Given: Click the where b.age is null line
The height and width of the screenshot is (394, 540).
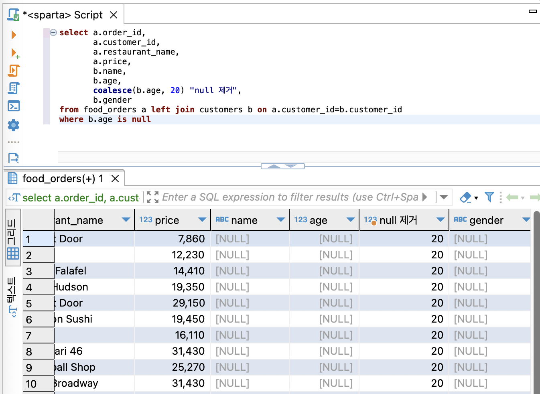Looking at the screenshot, I should (x=105, y=119).
